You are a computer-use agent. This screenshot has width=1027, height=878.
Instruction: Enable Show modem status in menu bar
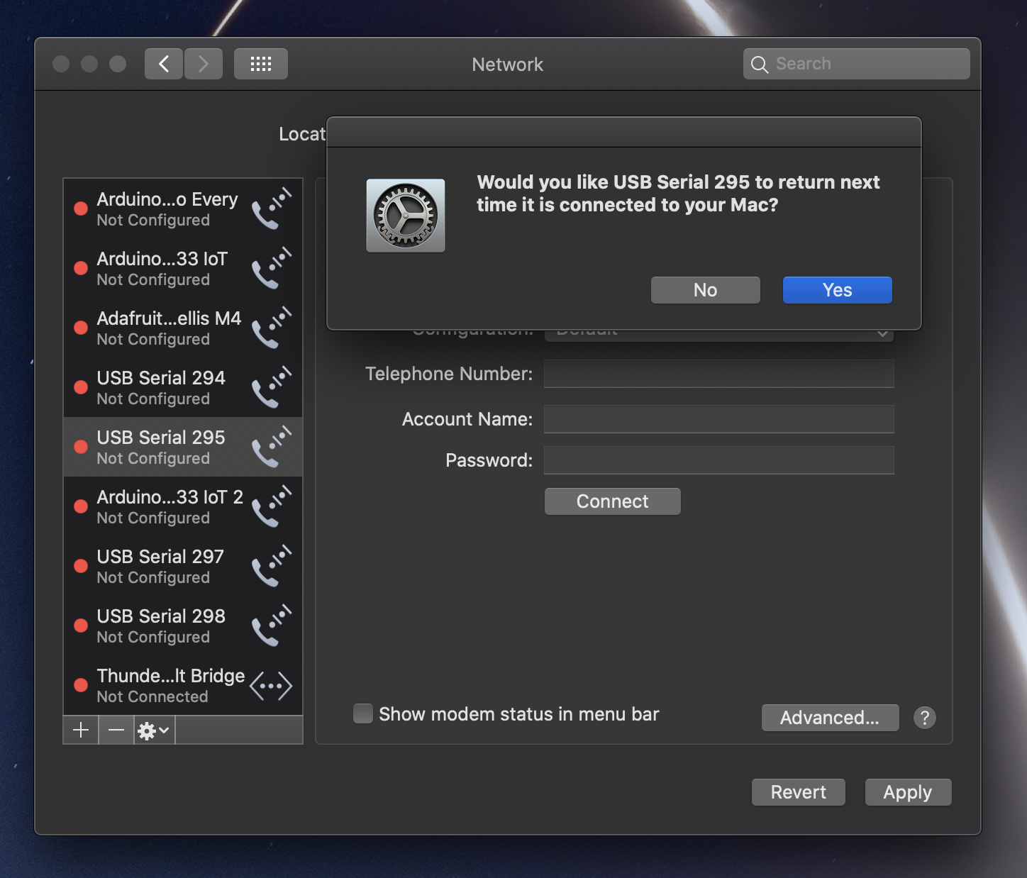coord(363,713)
